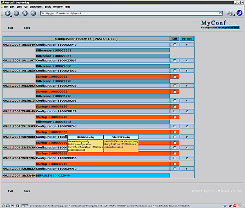The image size is (245, 208).
Task: Open the address bar history dropdown
Action: coord(220,13)
